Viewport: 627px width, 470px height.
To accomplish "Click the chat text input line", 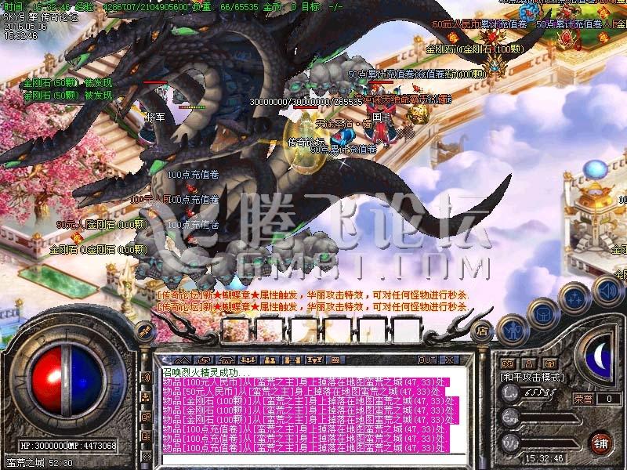I will point(313,460).
